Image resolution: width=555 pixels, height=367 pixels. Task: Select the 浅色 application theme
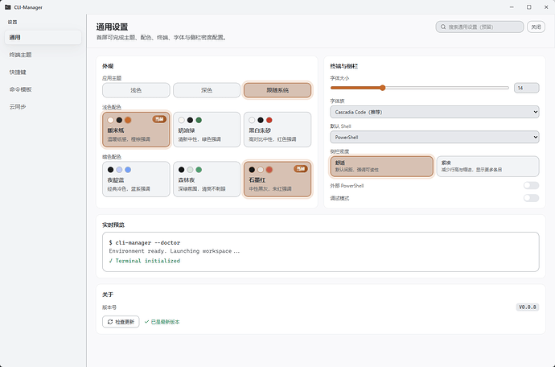[x=136, y=90]
